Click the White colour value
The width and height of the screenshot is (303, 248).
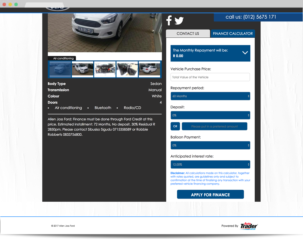pos(157,96)
